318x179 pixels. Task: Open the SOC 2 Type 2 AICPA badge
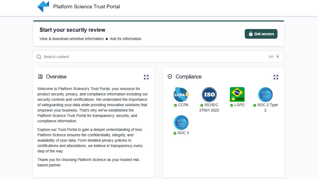265,95
